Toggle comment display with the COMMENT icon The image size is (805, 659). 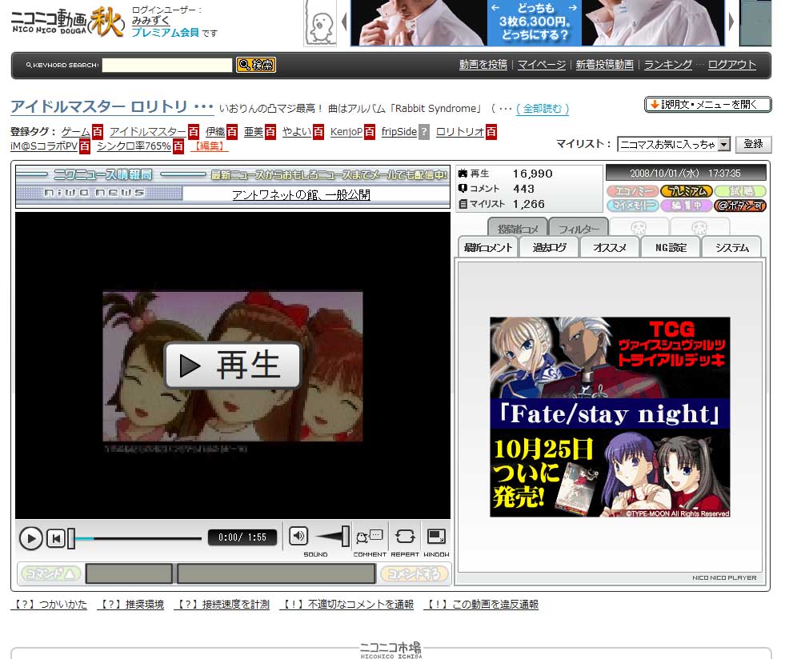[x=370, y=537]
